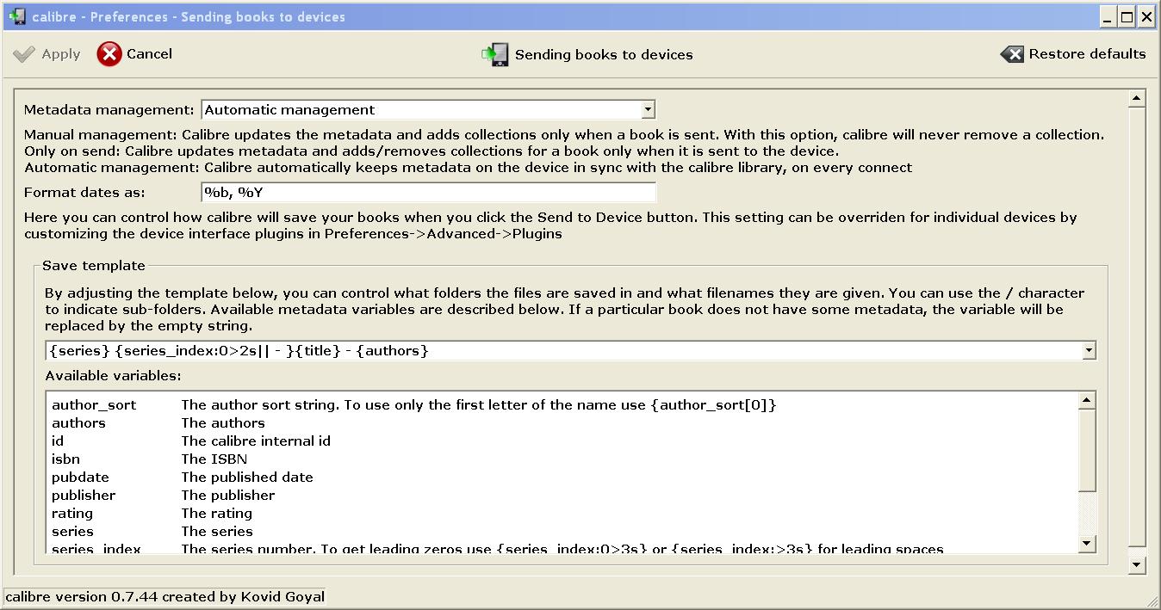
Task: Click the calibre title bar app icon
Action: click(x=16, y=16)
